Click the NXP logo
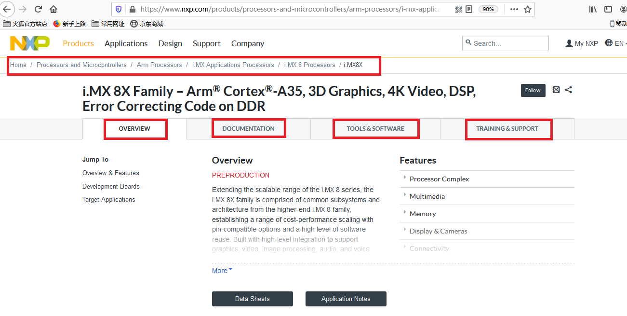This screenshot has height=316, width=627. (x=29, y=43)
